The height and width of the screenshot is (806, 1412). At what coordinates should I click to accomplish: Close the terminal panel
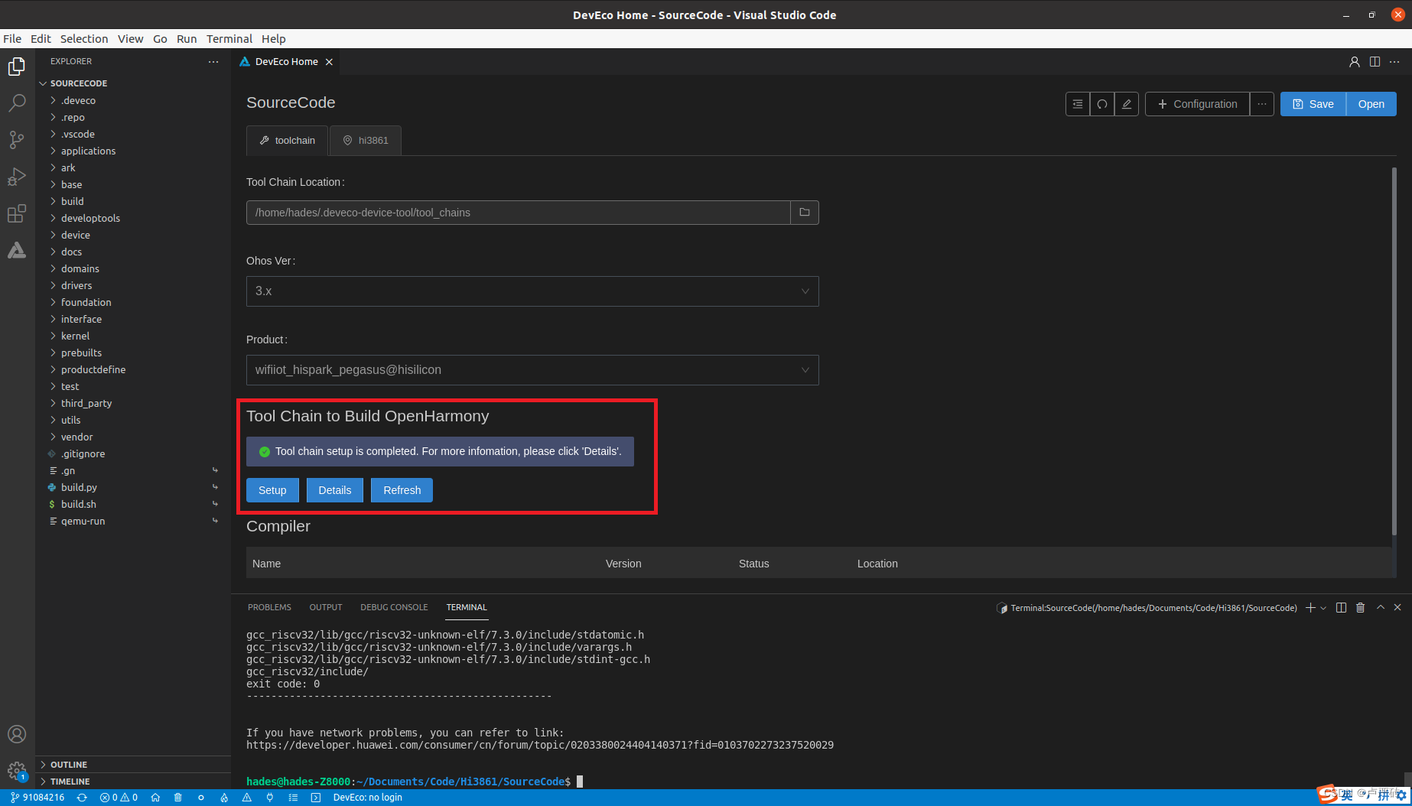pyautogui.click(x=1397, y=607)
